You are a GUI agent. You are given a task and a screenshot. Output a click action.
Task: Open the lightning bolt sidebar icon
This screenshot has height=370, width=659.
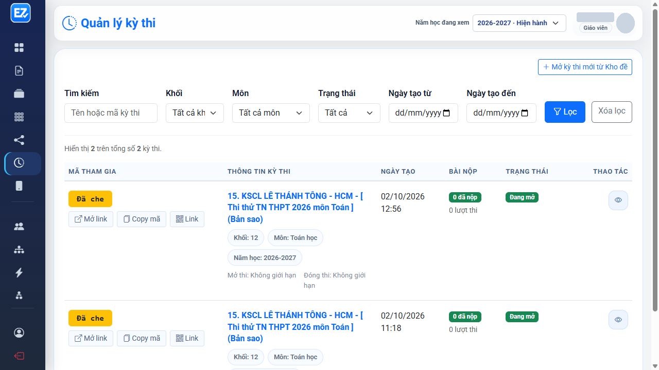coord(19,273)
